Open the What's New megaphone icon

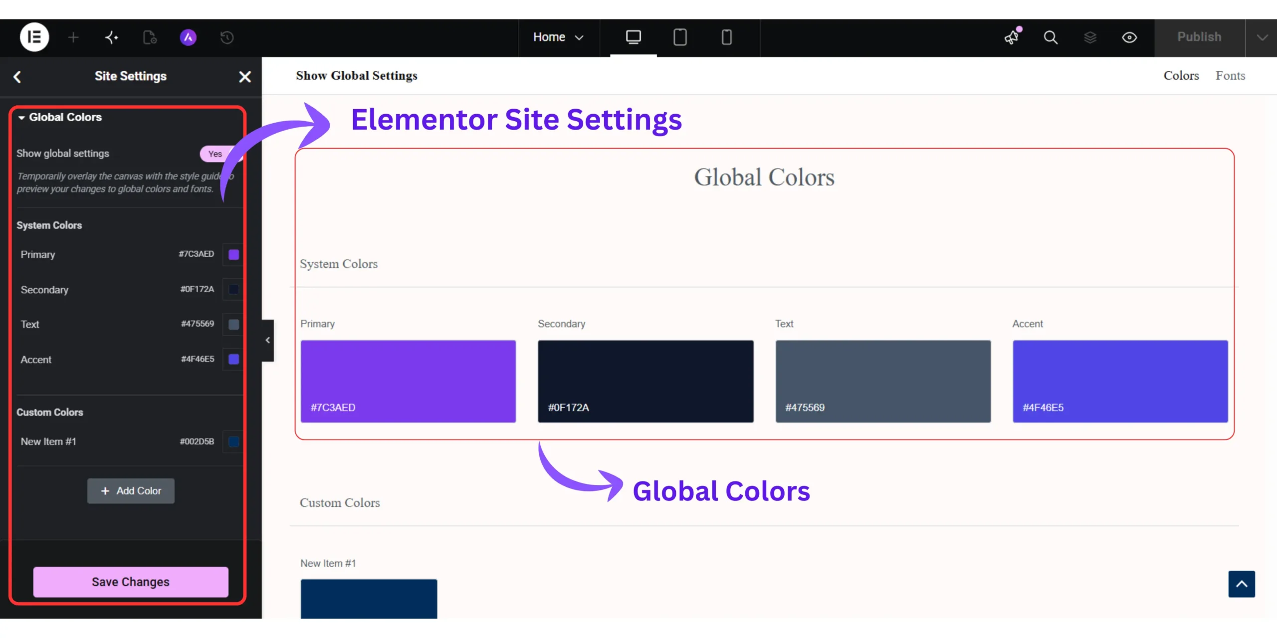1013,37
